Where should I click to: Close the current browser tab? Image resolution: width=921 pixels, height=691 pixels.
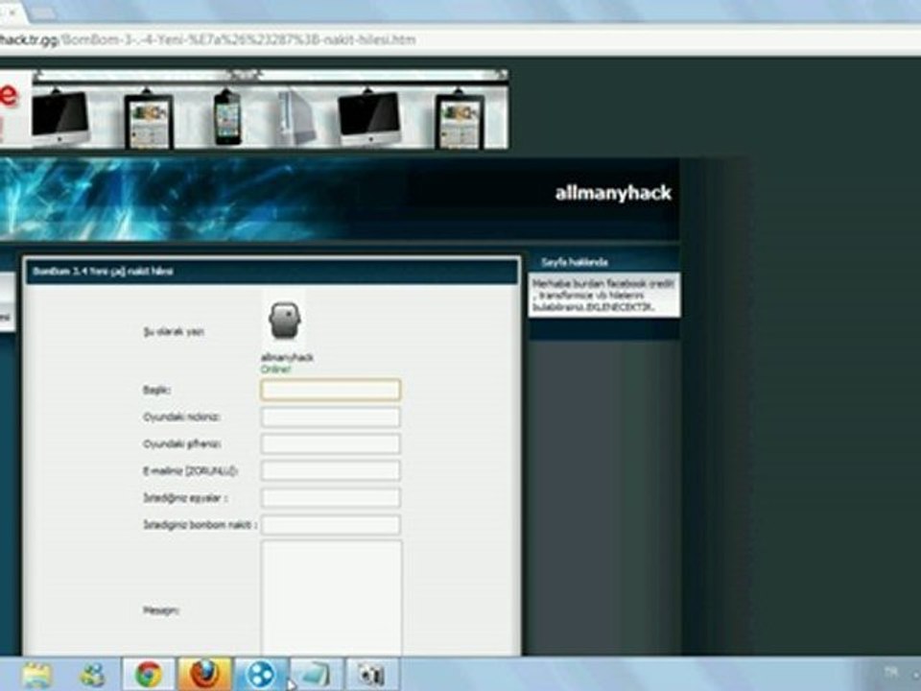pos(12,12)
